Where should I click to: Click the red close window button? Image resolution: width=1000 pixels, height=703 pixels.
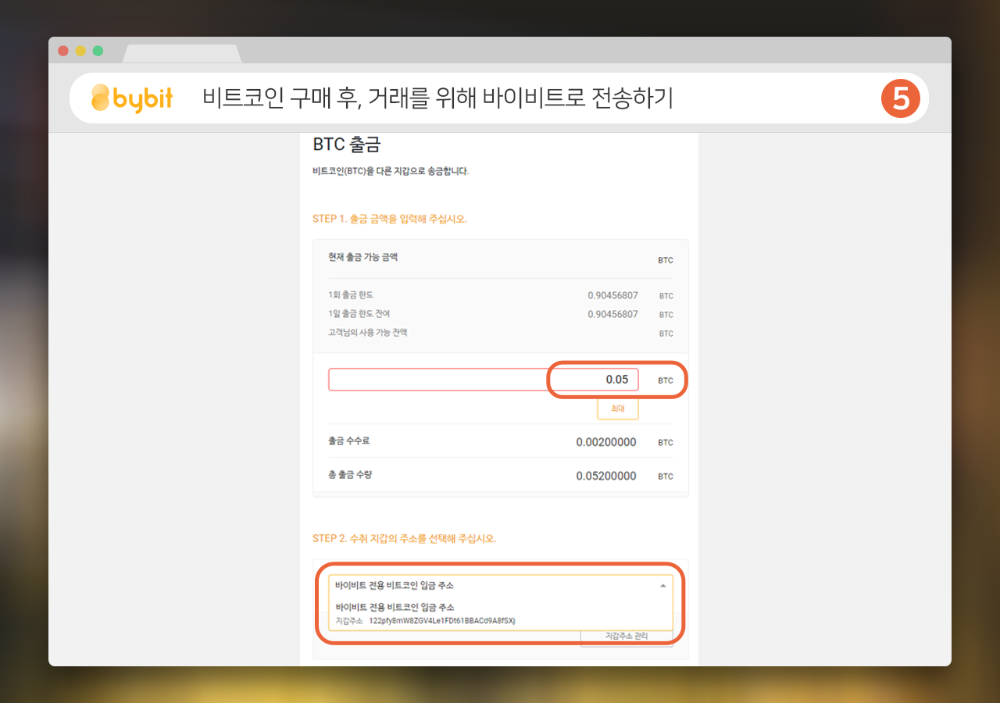pos(63,51)
